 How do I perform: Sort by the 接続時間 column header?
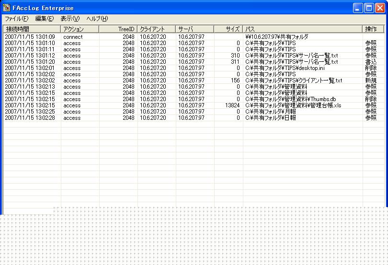[32, 29]
